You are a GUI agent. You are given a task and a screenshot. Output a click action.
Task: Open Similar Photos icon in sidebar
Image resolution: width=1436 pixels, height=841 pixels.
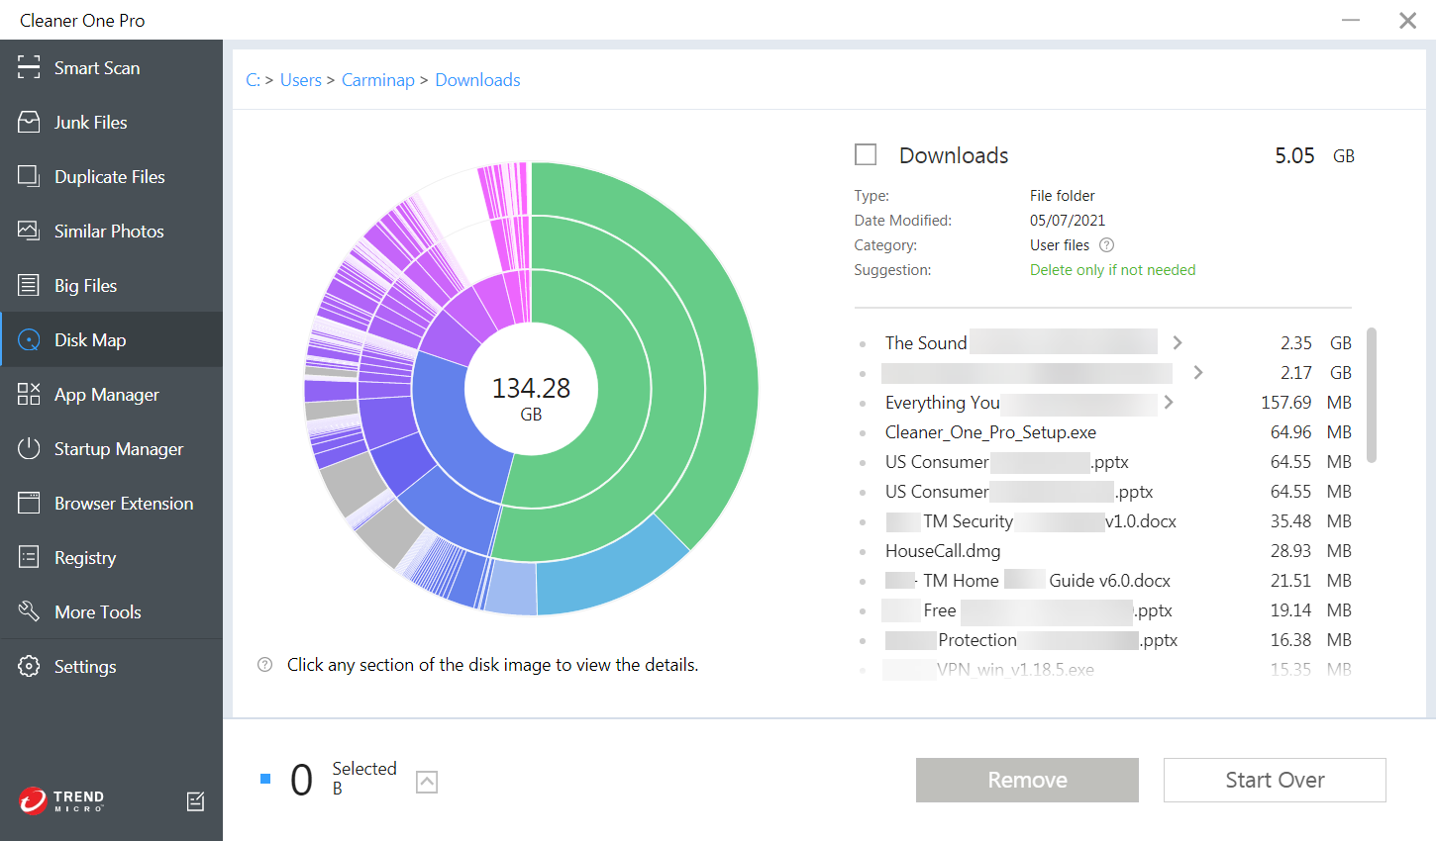pos(29,231)
